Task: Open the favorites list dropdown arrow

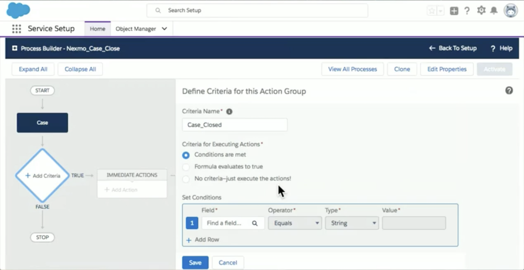Action: (x=441, y=11)
